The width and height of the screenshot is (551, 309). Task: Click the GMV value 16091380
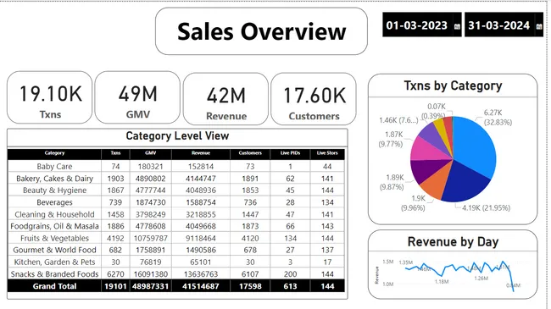[x=150, y=274]
